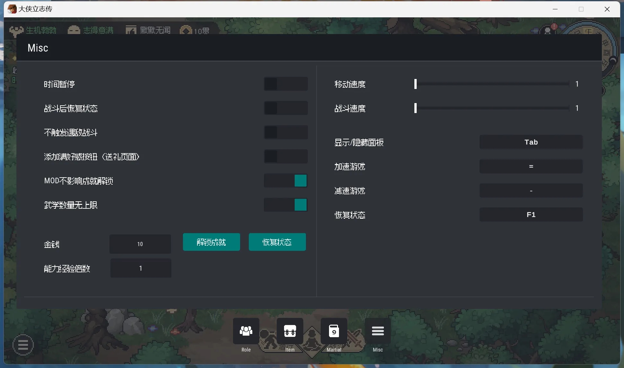Toggle 战斗后恢复状态 switch on
The image size is (624, 368).
pos(286,108)
